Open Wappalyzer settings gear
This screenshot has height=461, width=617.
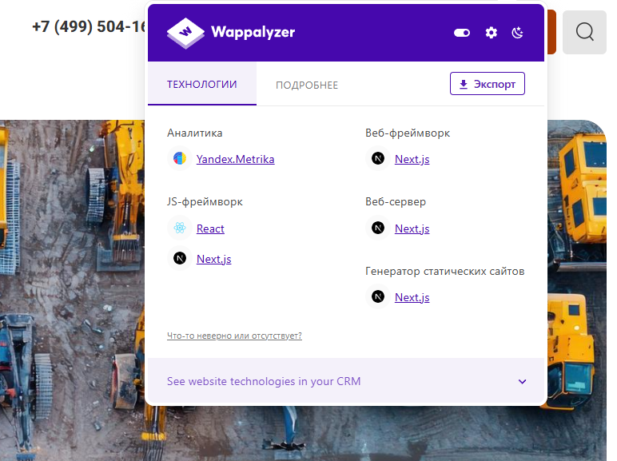click(491, 33)
